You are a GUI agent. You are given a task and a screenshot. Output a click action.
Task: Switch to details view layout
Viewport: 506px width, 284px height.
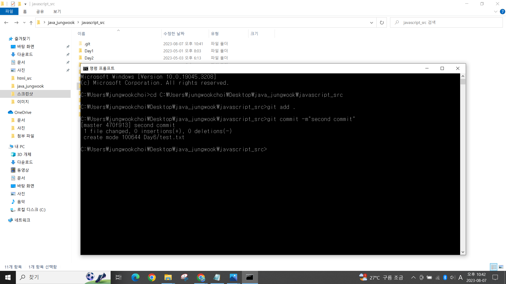pyautogui.click(x=494, y=267)
